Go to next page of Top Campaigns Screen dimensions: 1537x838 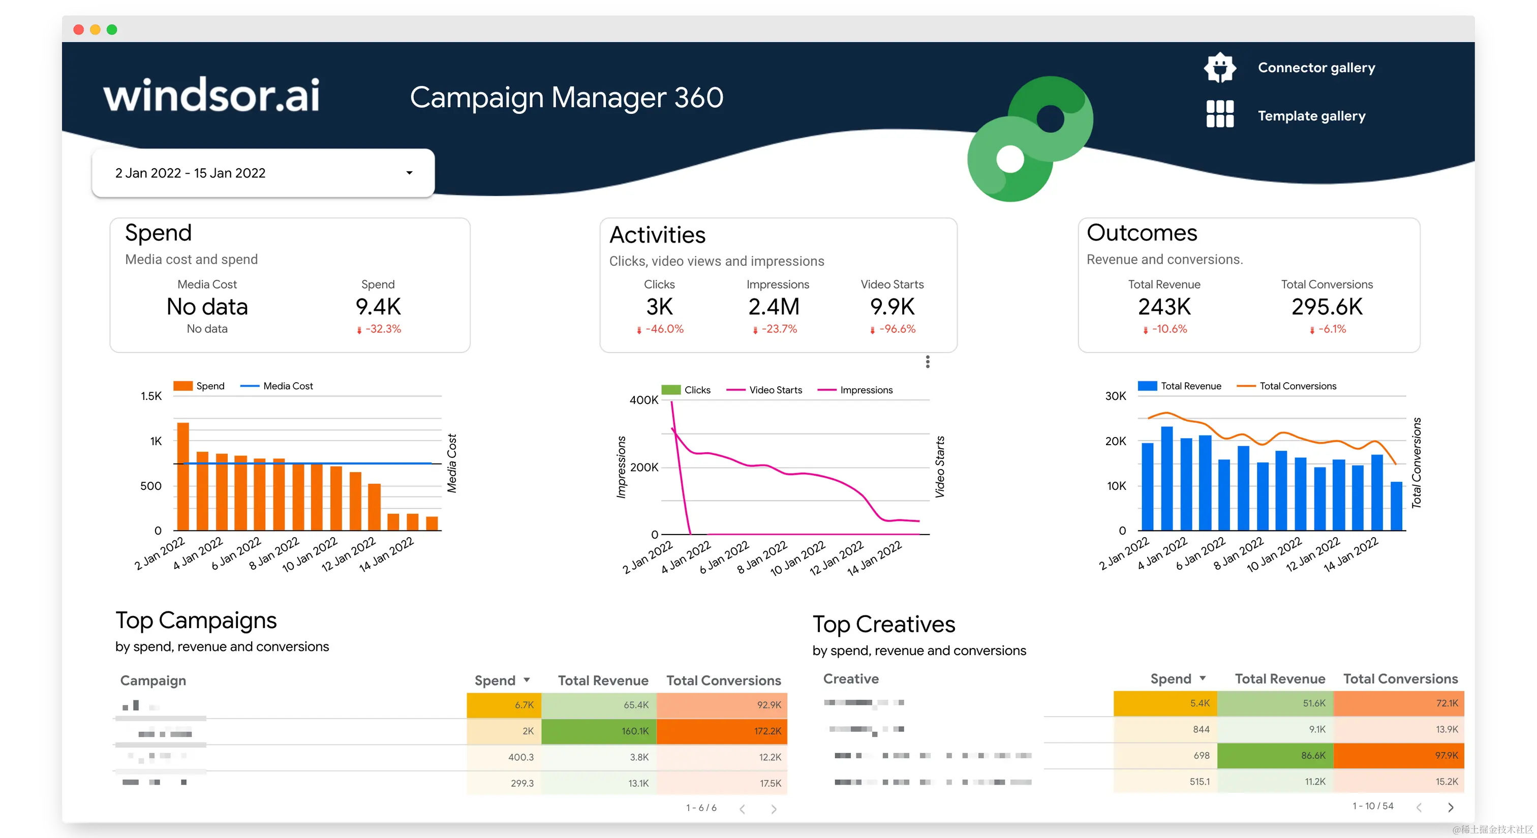point(774,810)
